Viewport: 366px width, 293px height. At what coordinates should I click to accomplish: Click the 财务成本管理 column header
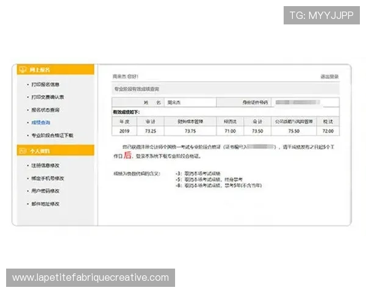[190, 121]
